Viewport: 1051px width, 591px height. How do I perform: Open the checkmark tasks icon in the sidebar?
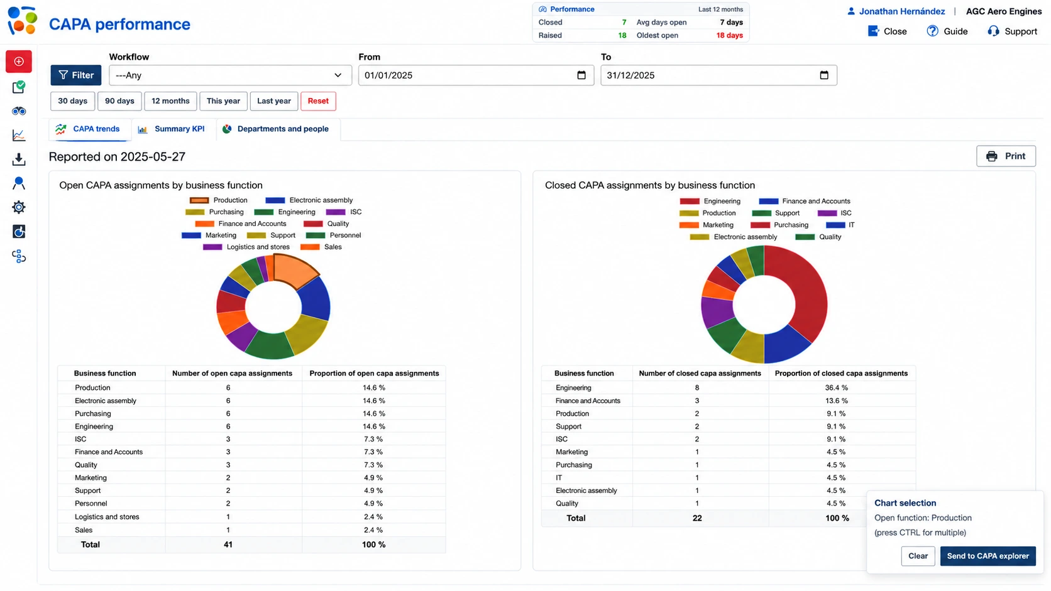[x=19, y=87]
